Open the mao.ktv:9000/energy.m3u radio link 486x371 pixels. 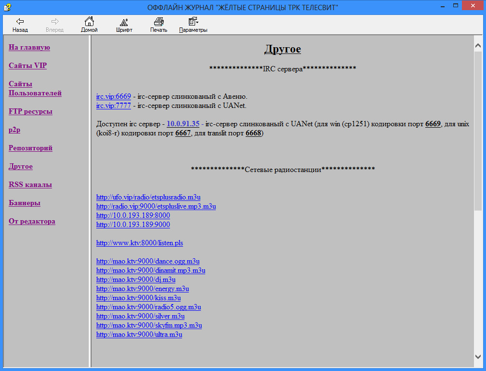[x=142, y=289]
